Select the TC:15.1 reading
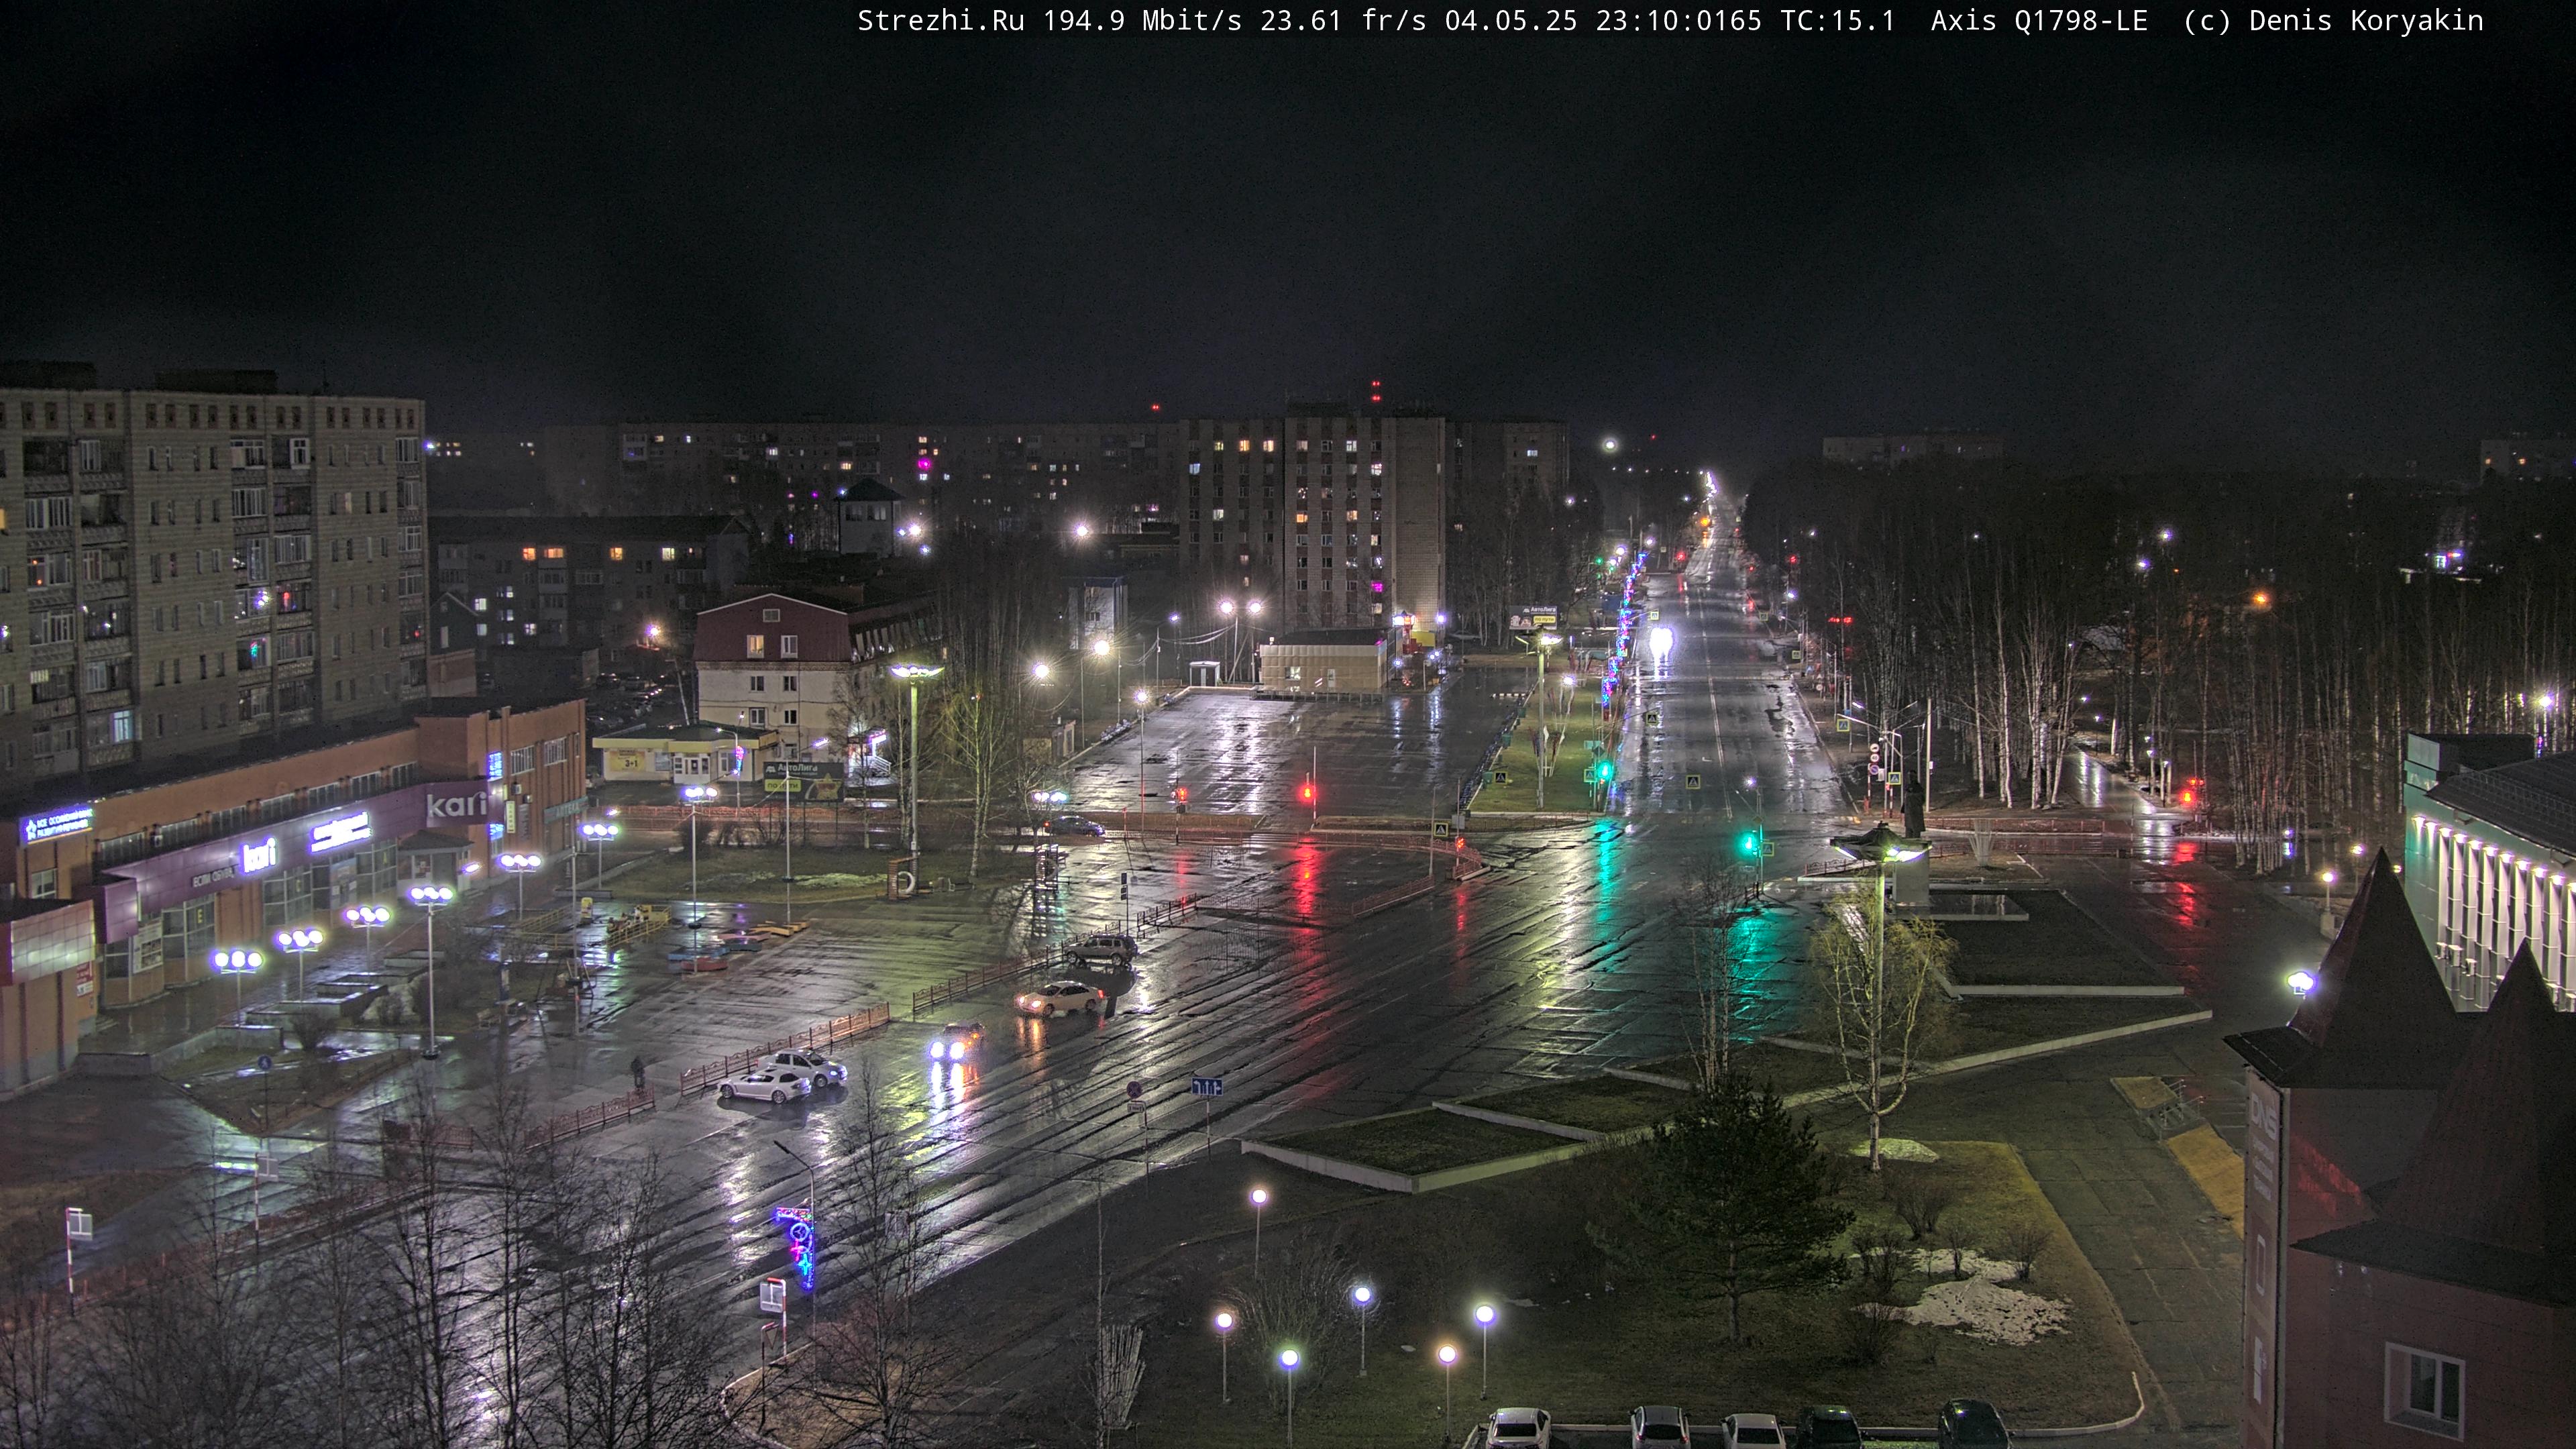The width and height of the screenshot is (2576, 1449). [1838, 21]
